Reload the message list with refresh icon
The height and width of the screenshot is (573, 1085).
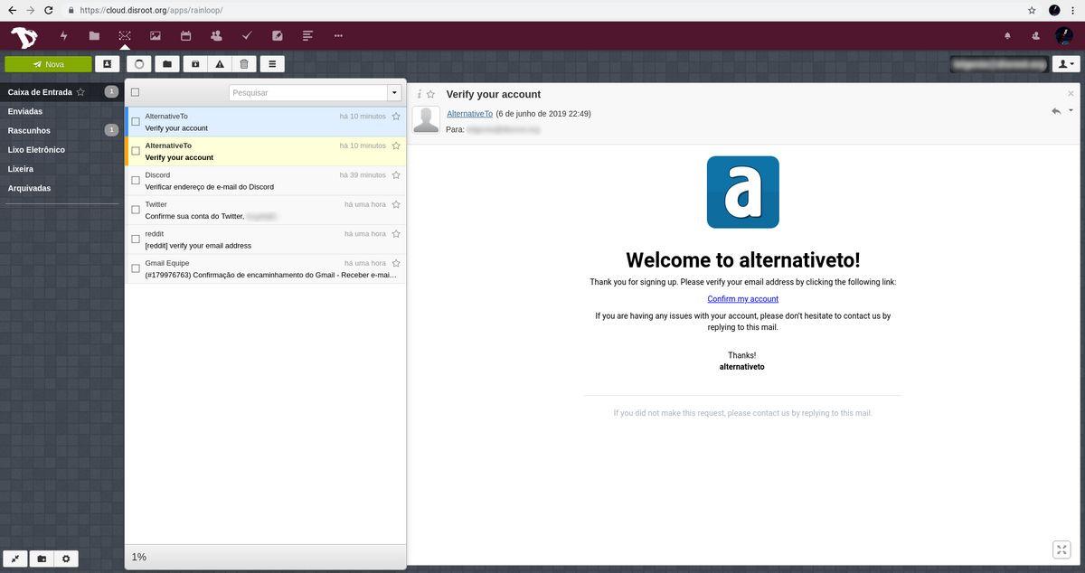coord(138,64)
